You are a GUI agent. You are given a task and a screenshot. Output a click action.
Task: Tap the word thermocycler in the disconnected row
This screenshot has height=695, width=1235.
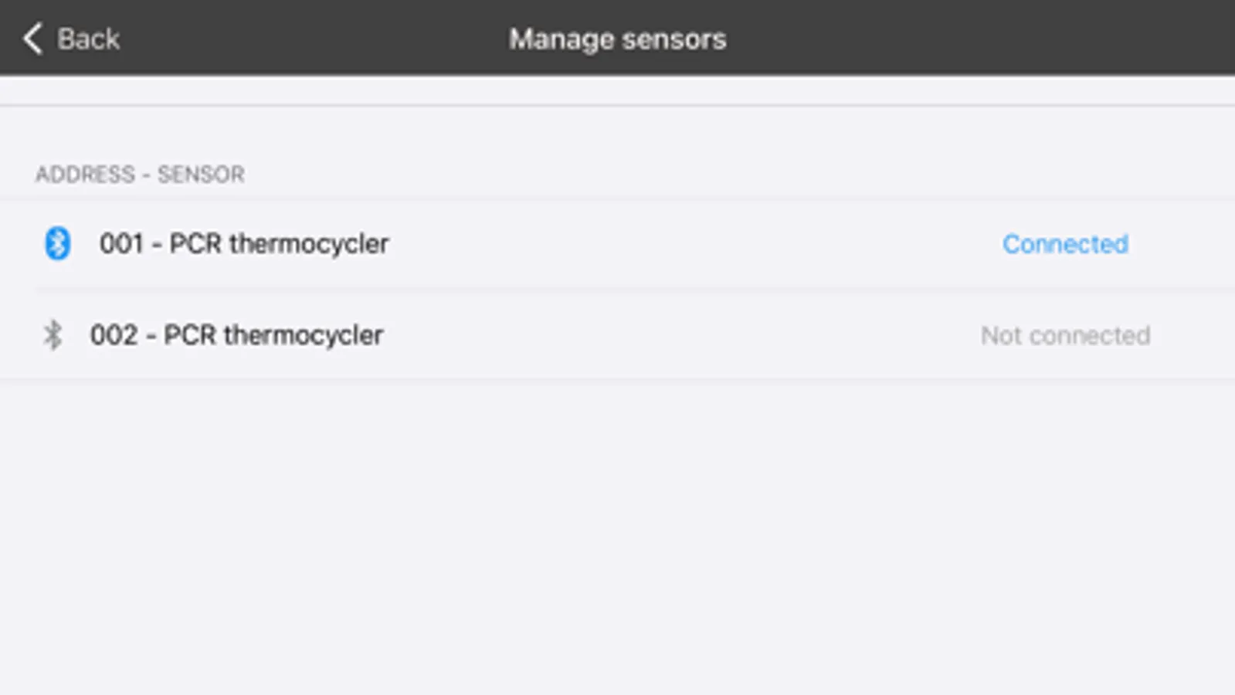coord(303,335)
